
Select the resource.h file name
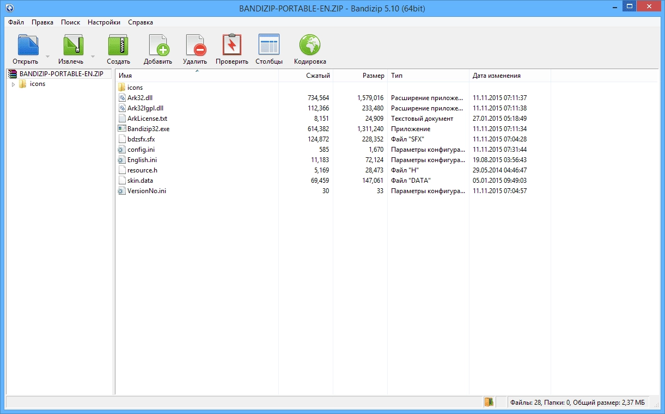pyautogui.click(x=142, y=170)
